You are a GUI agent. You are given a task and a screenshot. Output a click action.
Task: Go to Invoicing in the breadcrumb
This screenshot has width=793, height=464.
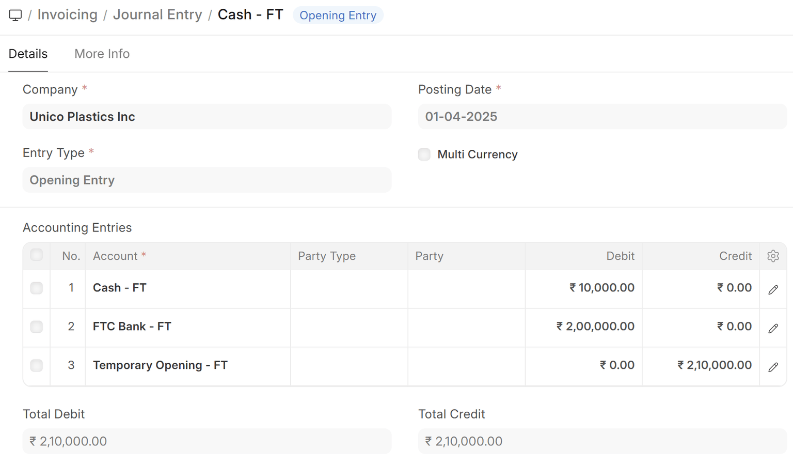[67, 15]
